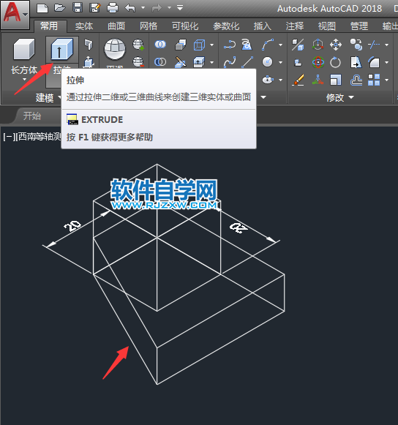Click the wireframe box extract edges icon

coord(200,45)
